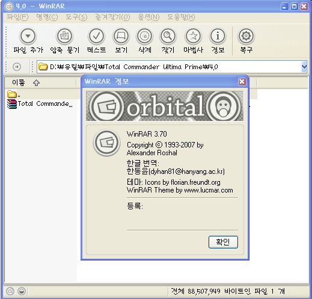The height and width of the screenshot is (299, 312).
Task: Click the 압축 풀기 (Extract) toolbar icon
Action: tap(64, 36)
